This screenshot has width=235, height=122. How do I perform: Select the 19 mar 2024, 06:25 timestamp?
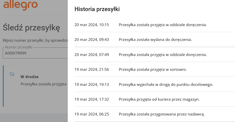coord(92,114)
